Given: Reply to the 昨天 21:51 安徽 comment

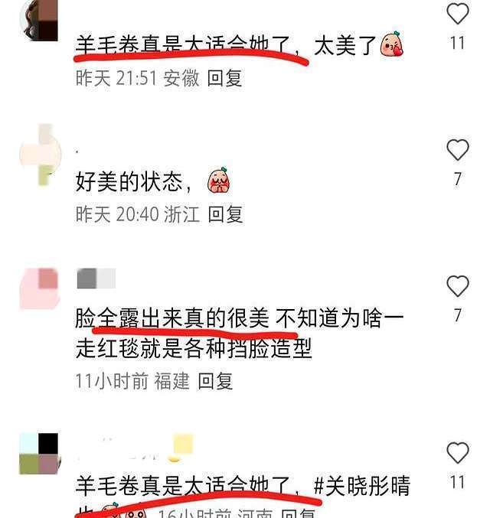Looking at the screenshot, I should (x=225, y=78).
